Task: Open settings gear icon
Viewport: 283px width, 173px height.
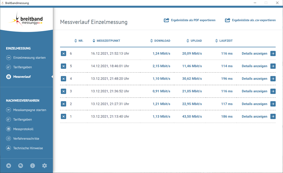Action: click(x=44, y=166)
